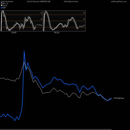Click the FULL stochastic chart thumbnail
The image size is (130, 130).
[64, 21]
